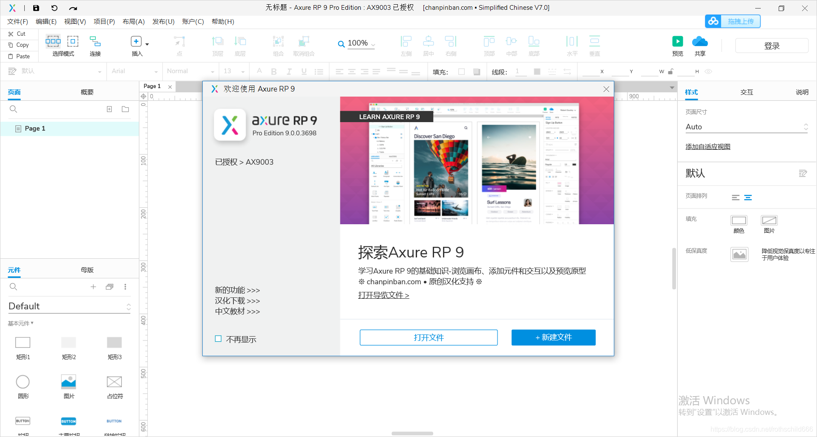Click the Paste button
817x437 pixels.
coord(19,56)
